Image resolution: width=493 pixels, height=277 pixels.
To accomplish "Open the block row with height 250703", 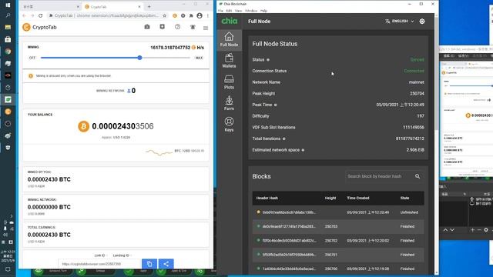I will pyautogui.click(x=338, y=226).
